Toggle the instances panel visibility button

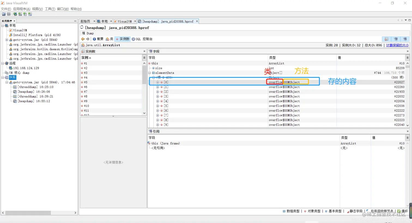coord(386,39)
